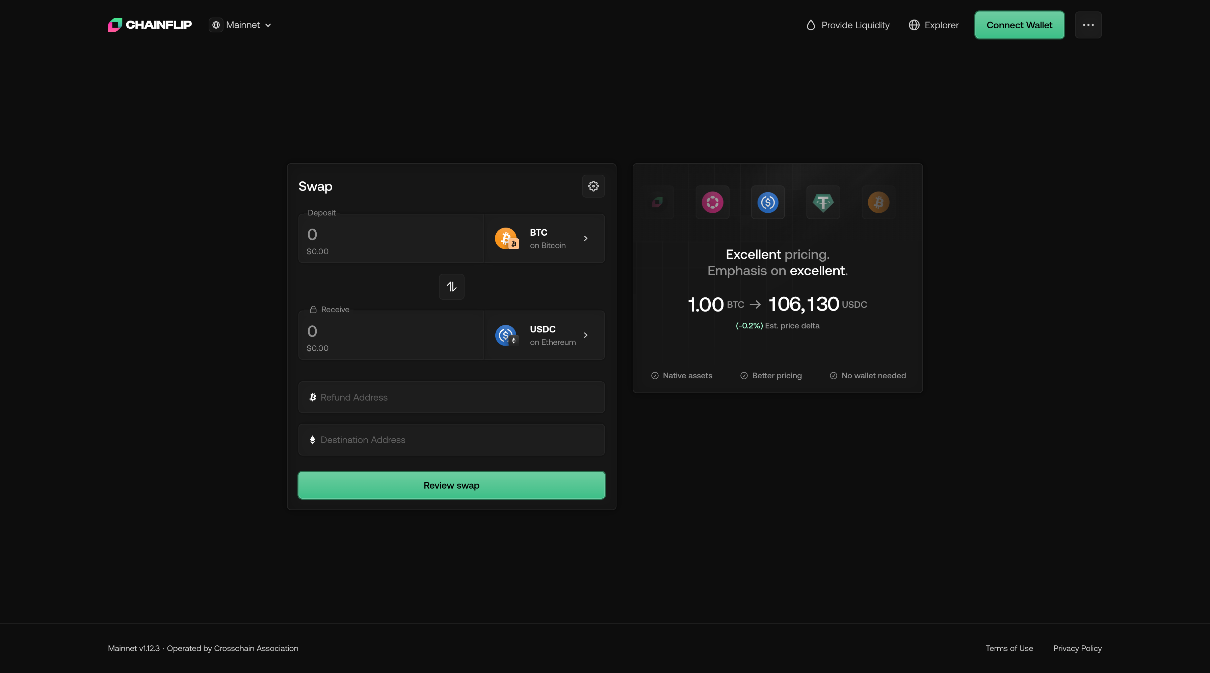Select the Tether USDT token icon

[x=823, y=202]
